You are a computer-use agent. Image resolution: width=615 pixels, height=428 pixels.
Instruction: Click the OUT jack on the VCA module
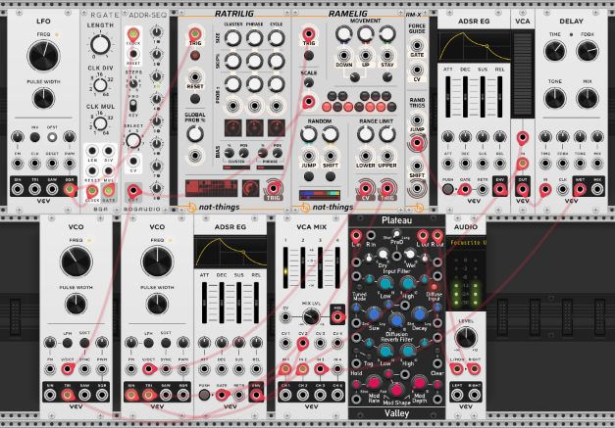point(523,190)
